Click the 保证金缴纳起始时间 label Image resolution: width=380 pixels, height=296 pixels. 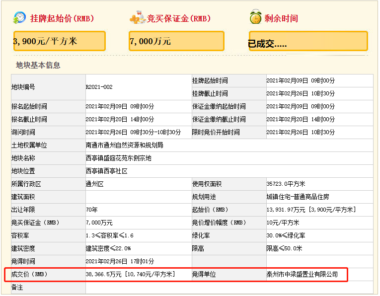219,106
